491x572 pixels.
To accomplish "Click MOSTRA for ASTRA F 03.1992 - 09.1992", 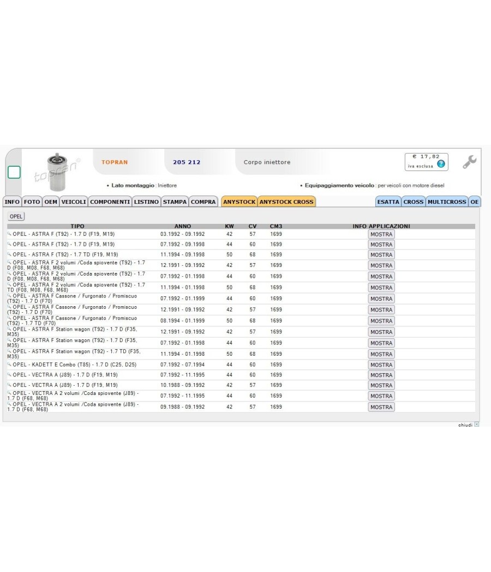I will [381, 234].
